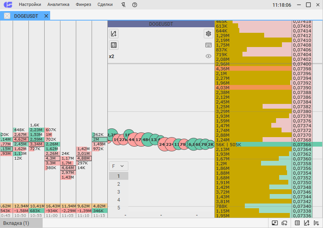Open the Финрез menu

click(x=83, y=4)
